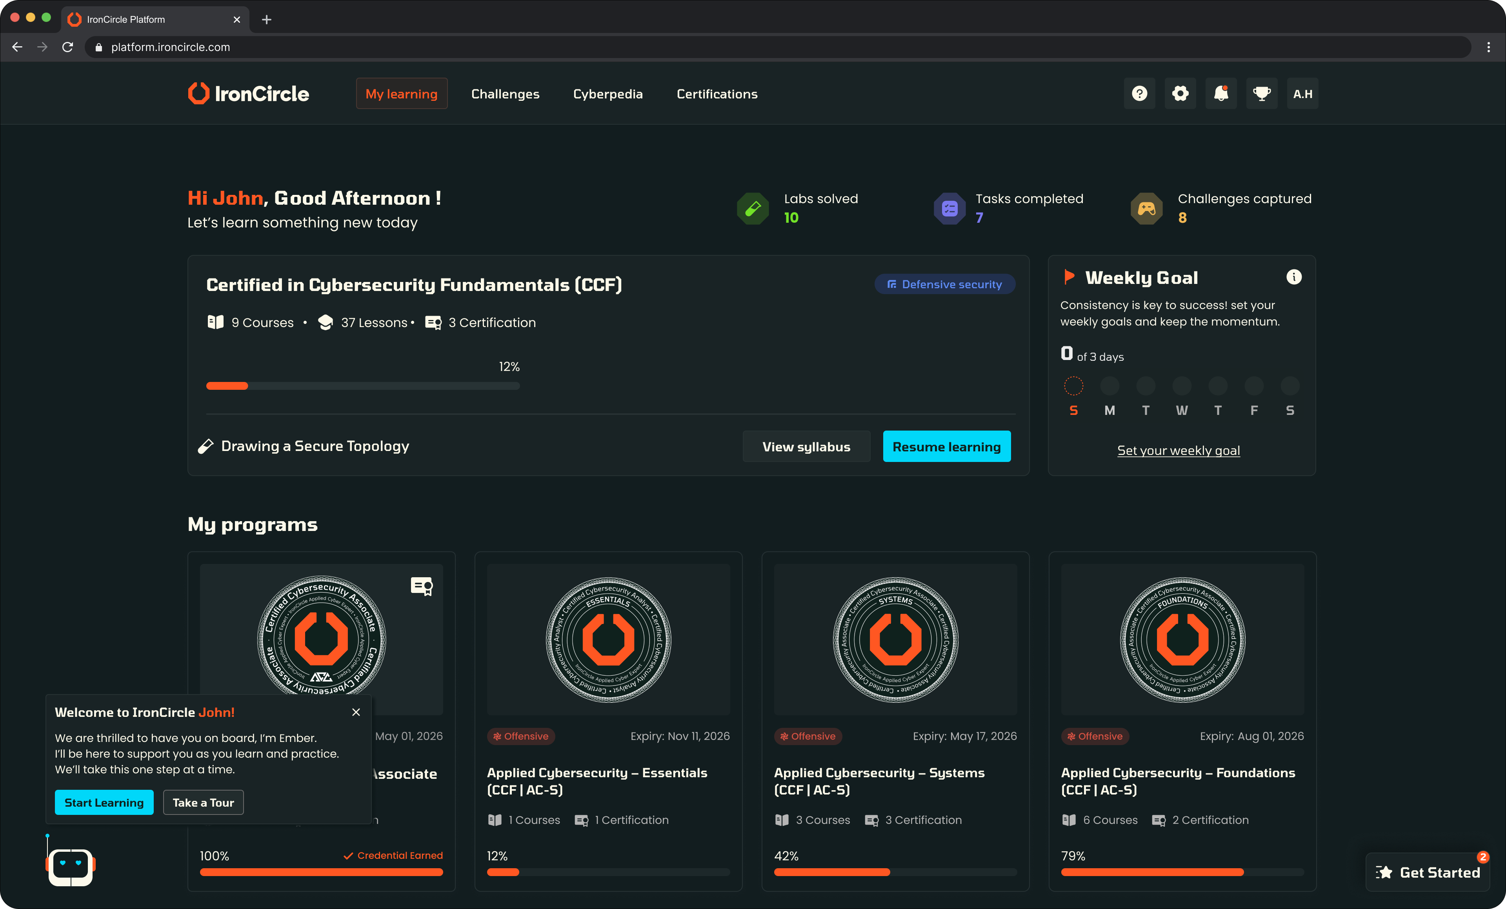Click the CCF 12% progress bar

coord(362,386)
